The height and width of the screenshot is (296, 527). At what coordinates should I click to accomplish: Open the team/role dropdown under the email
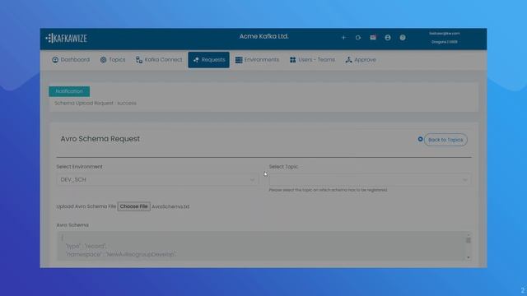(x=445, y=42)
